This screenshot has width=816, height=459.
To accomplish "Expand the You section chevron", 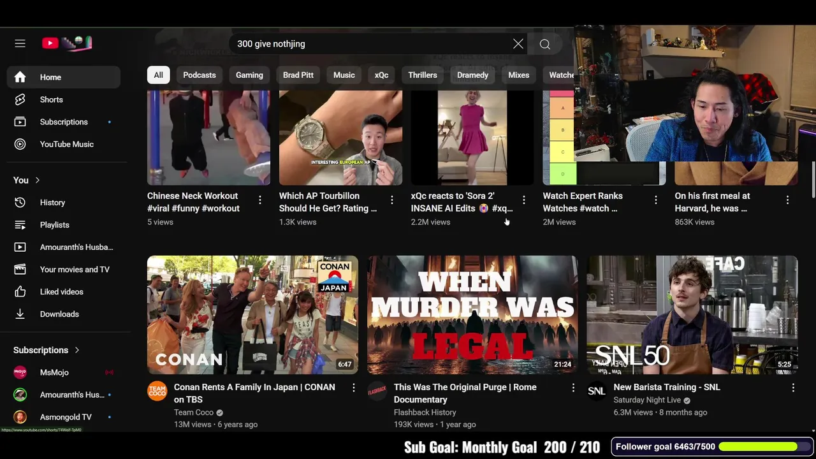I will tap(37, 180).
